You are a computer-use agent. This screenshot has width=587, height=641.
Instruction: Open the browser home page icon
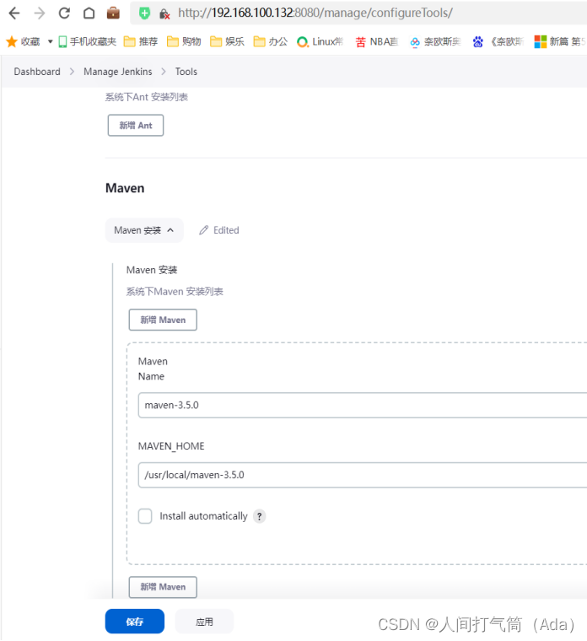[89, 13]
